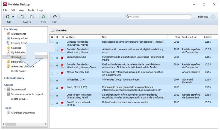Select Recently Added in sidebar
This screenshot has height=130, width=220.
19,39
